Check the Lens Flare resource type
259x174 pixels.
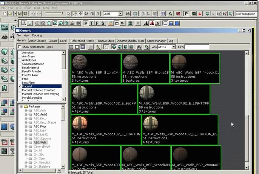(x=20, y=82)
